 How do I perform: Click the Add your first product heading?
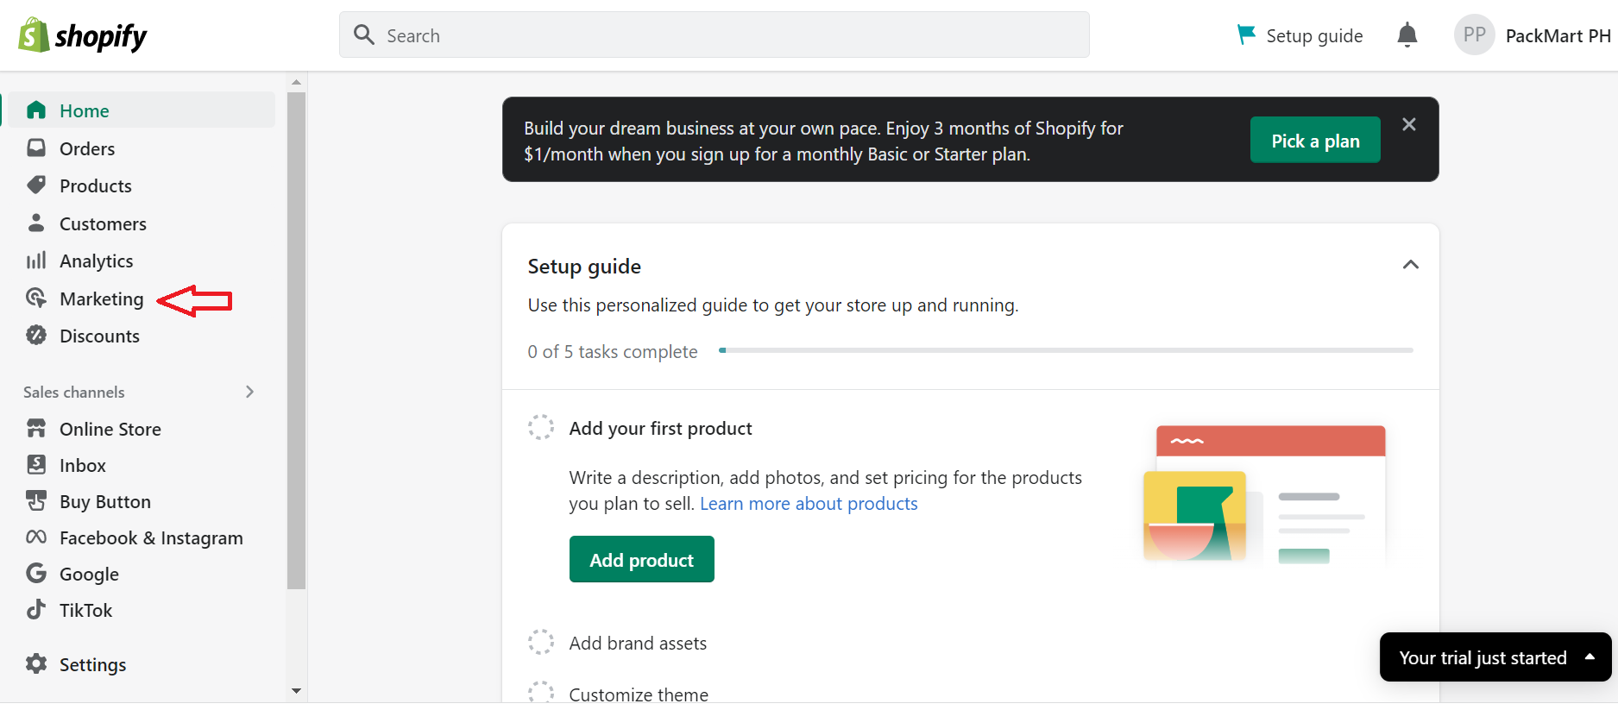click(x=660, y=429)
